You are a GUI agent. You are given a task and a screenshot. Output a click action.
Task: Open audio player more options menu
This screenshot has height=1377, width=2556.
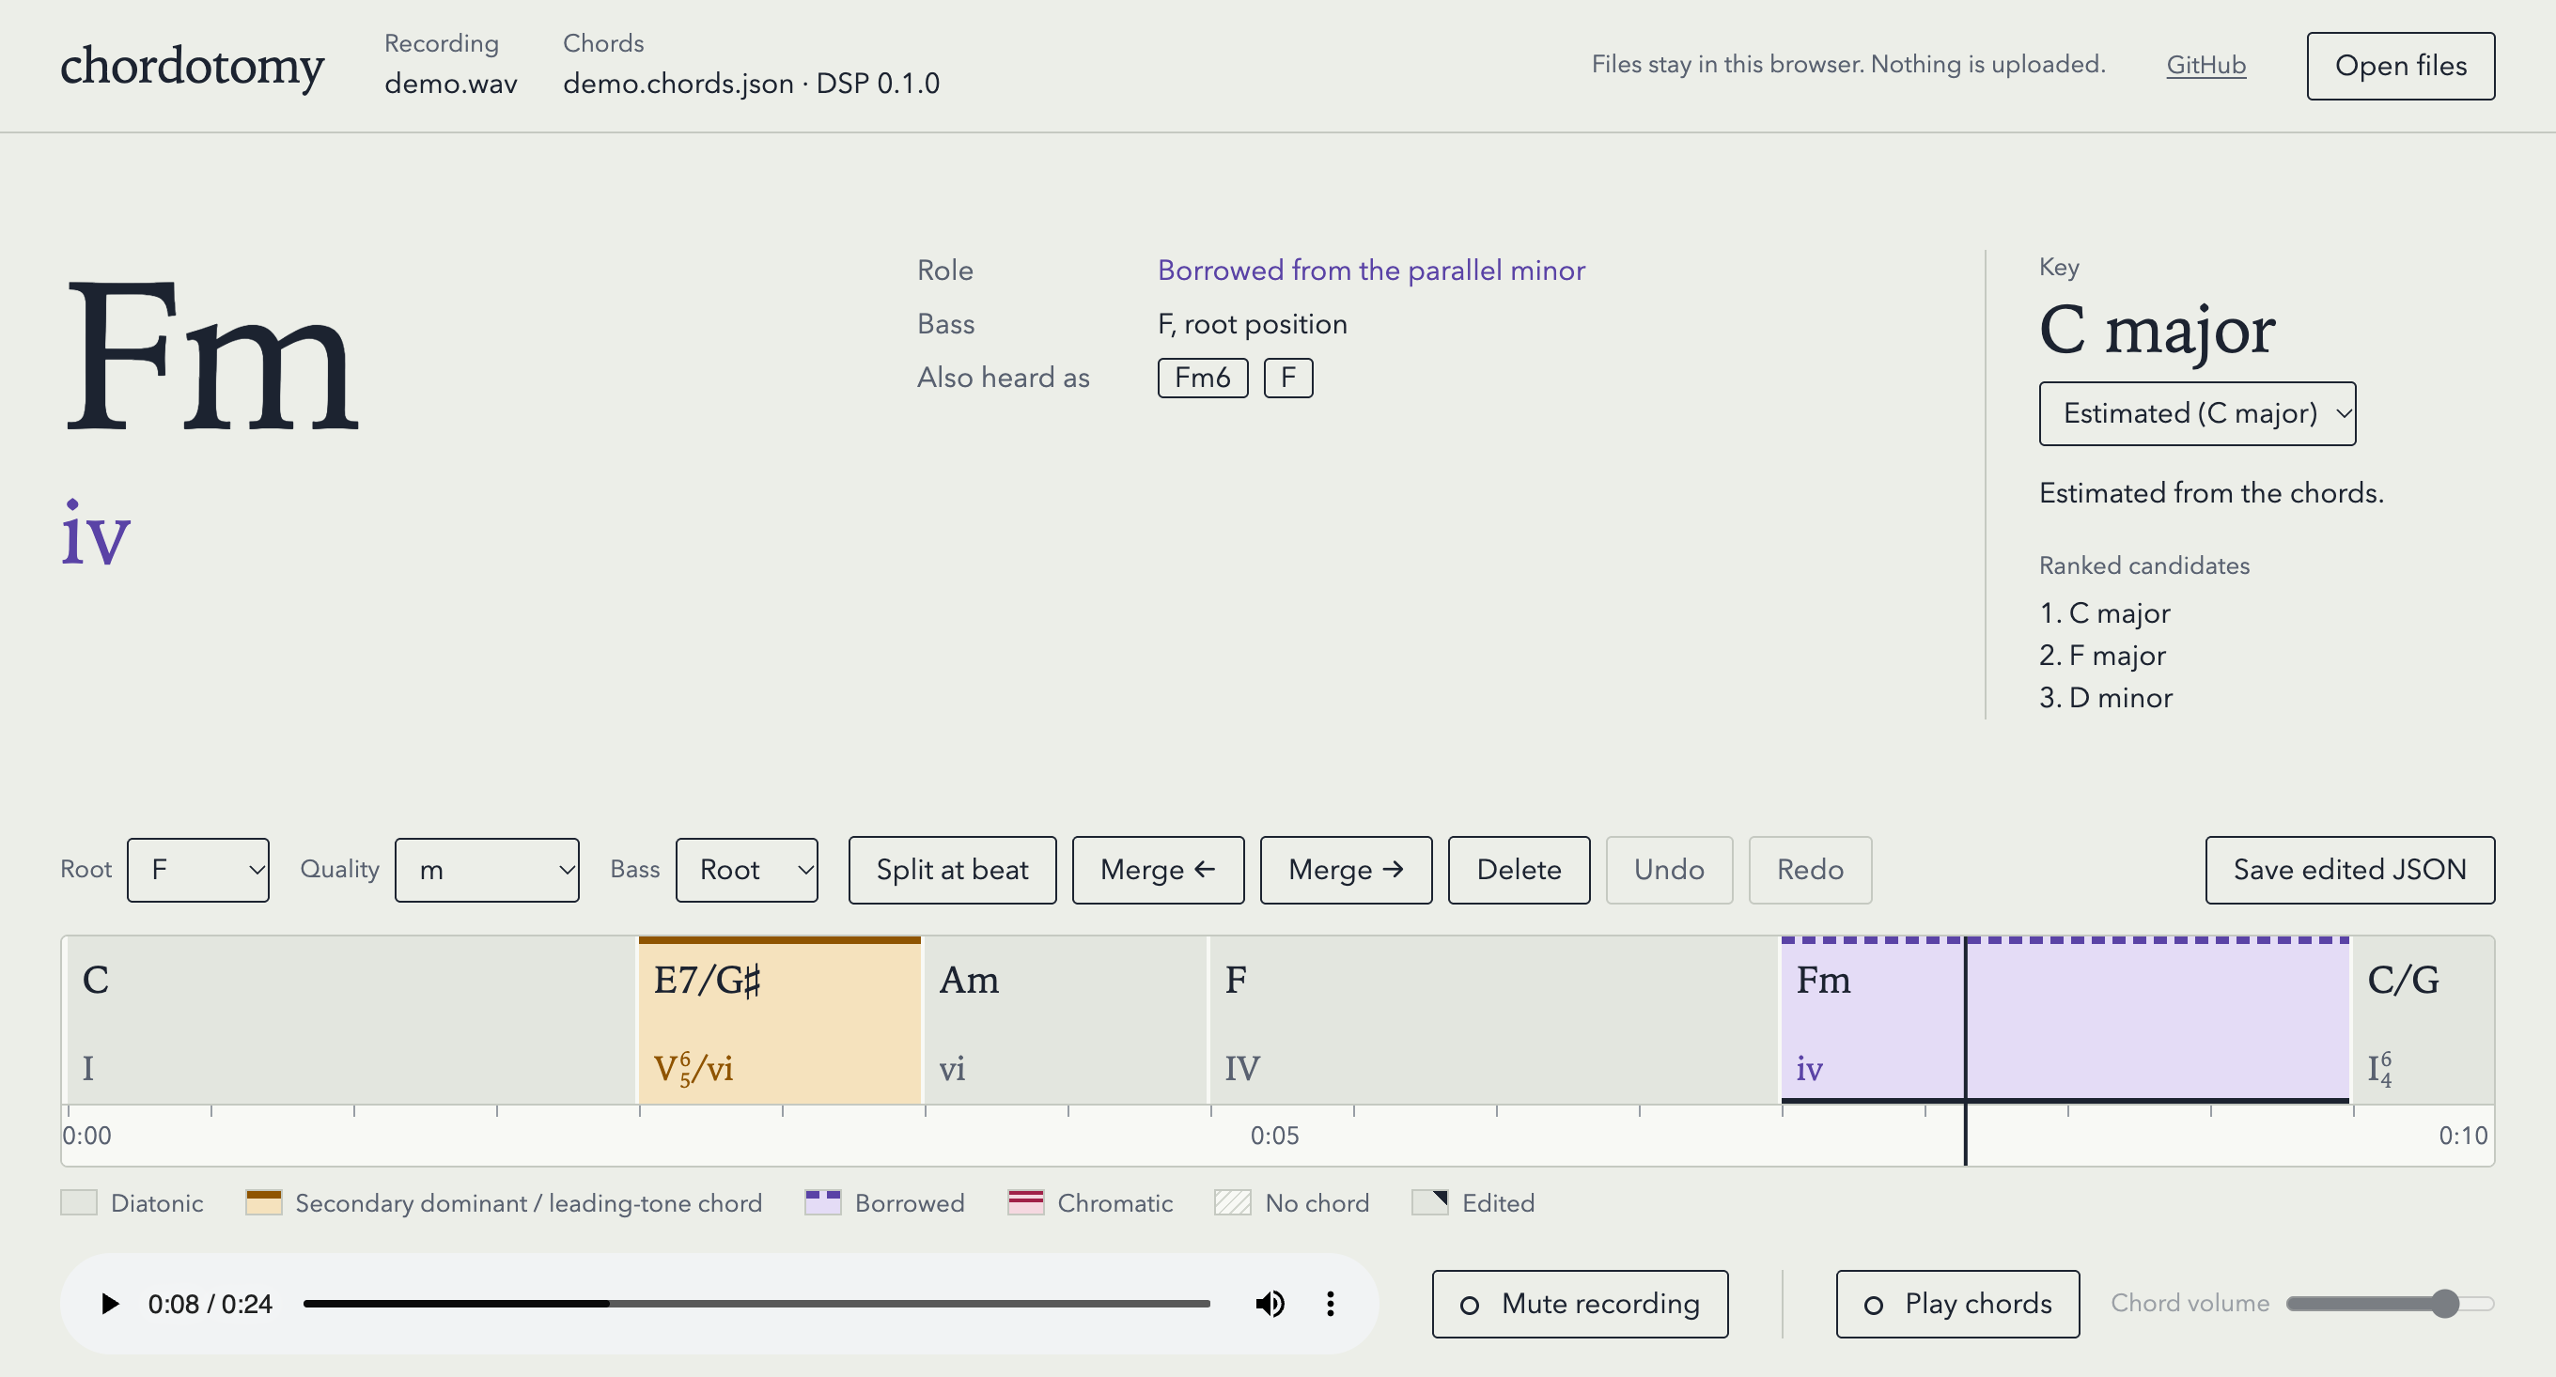click(1331, 1304)
